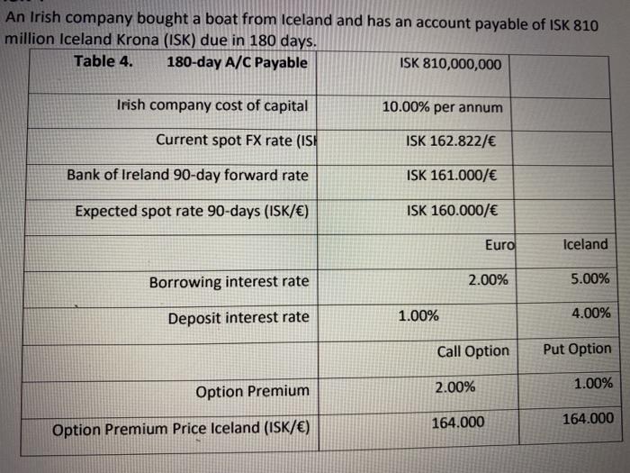Viewport: 630px width, 473px height.
Task: Click the Bank of Ireland 90-day forward rate label
Action: pos(187,175)
